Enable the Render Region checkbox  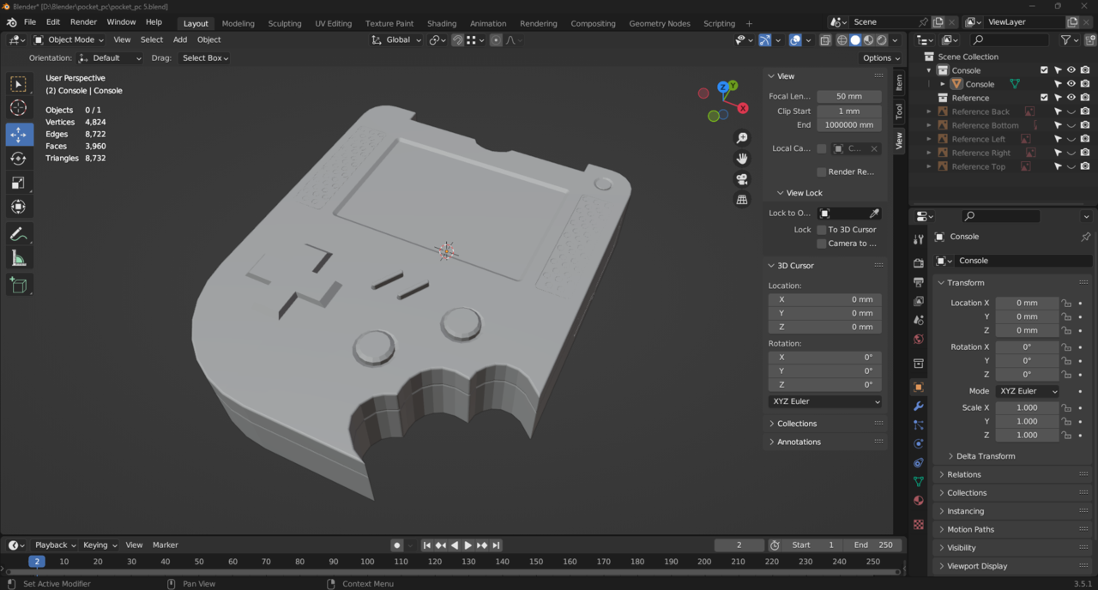822,172
